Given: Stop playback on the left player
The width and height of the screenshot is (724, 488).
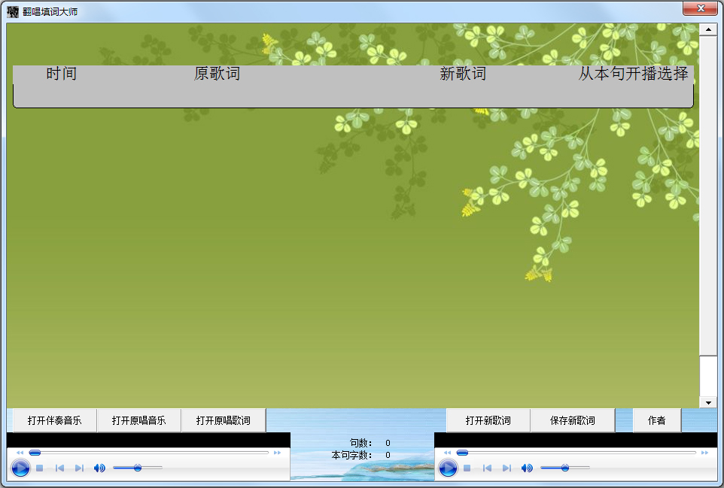Looking at the screenshot, I should coord(40,467).
